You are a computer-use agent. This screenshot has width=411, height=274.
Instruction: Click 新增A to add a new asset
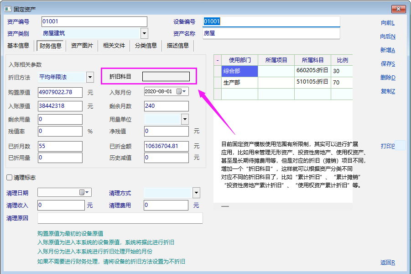[x=387, y=50]
